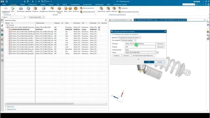Switch to the Кривая ribbon tab
Viewport: 210px width, 118px height.
coord(22,4)
